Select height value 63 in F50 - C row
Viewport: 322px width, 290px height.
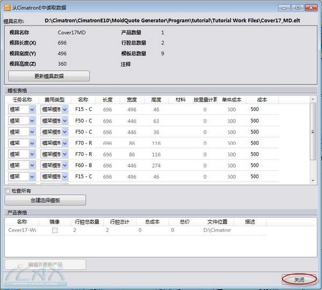(x=156, y=121)
